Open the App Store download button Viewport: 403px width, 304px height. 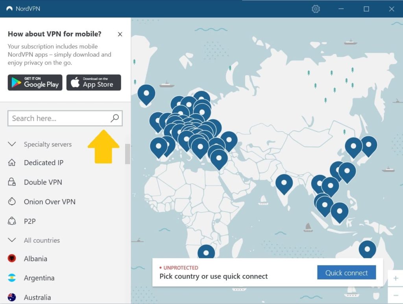94,83
